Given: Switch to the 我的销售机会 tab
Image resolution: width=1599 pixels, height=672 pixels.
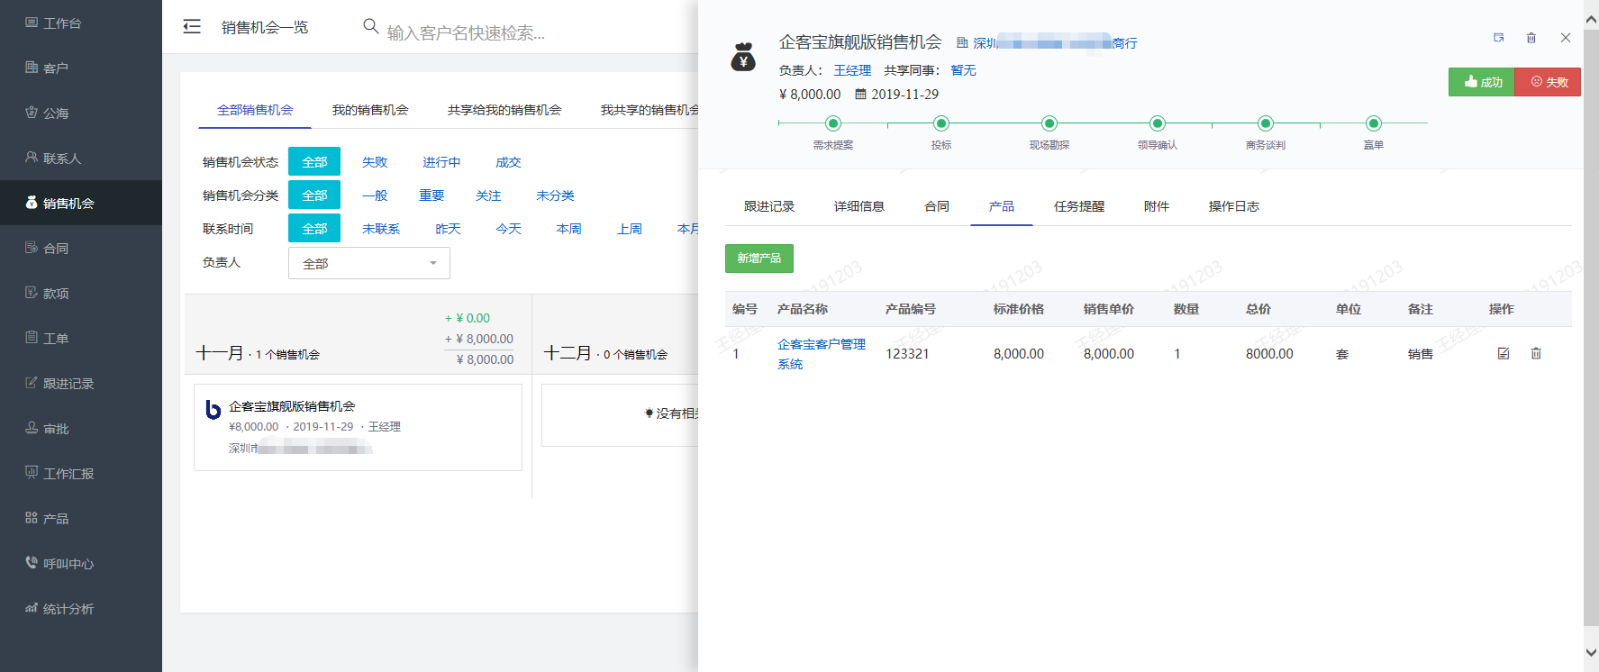Looking at the screenshot, I should [370, 110].
